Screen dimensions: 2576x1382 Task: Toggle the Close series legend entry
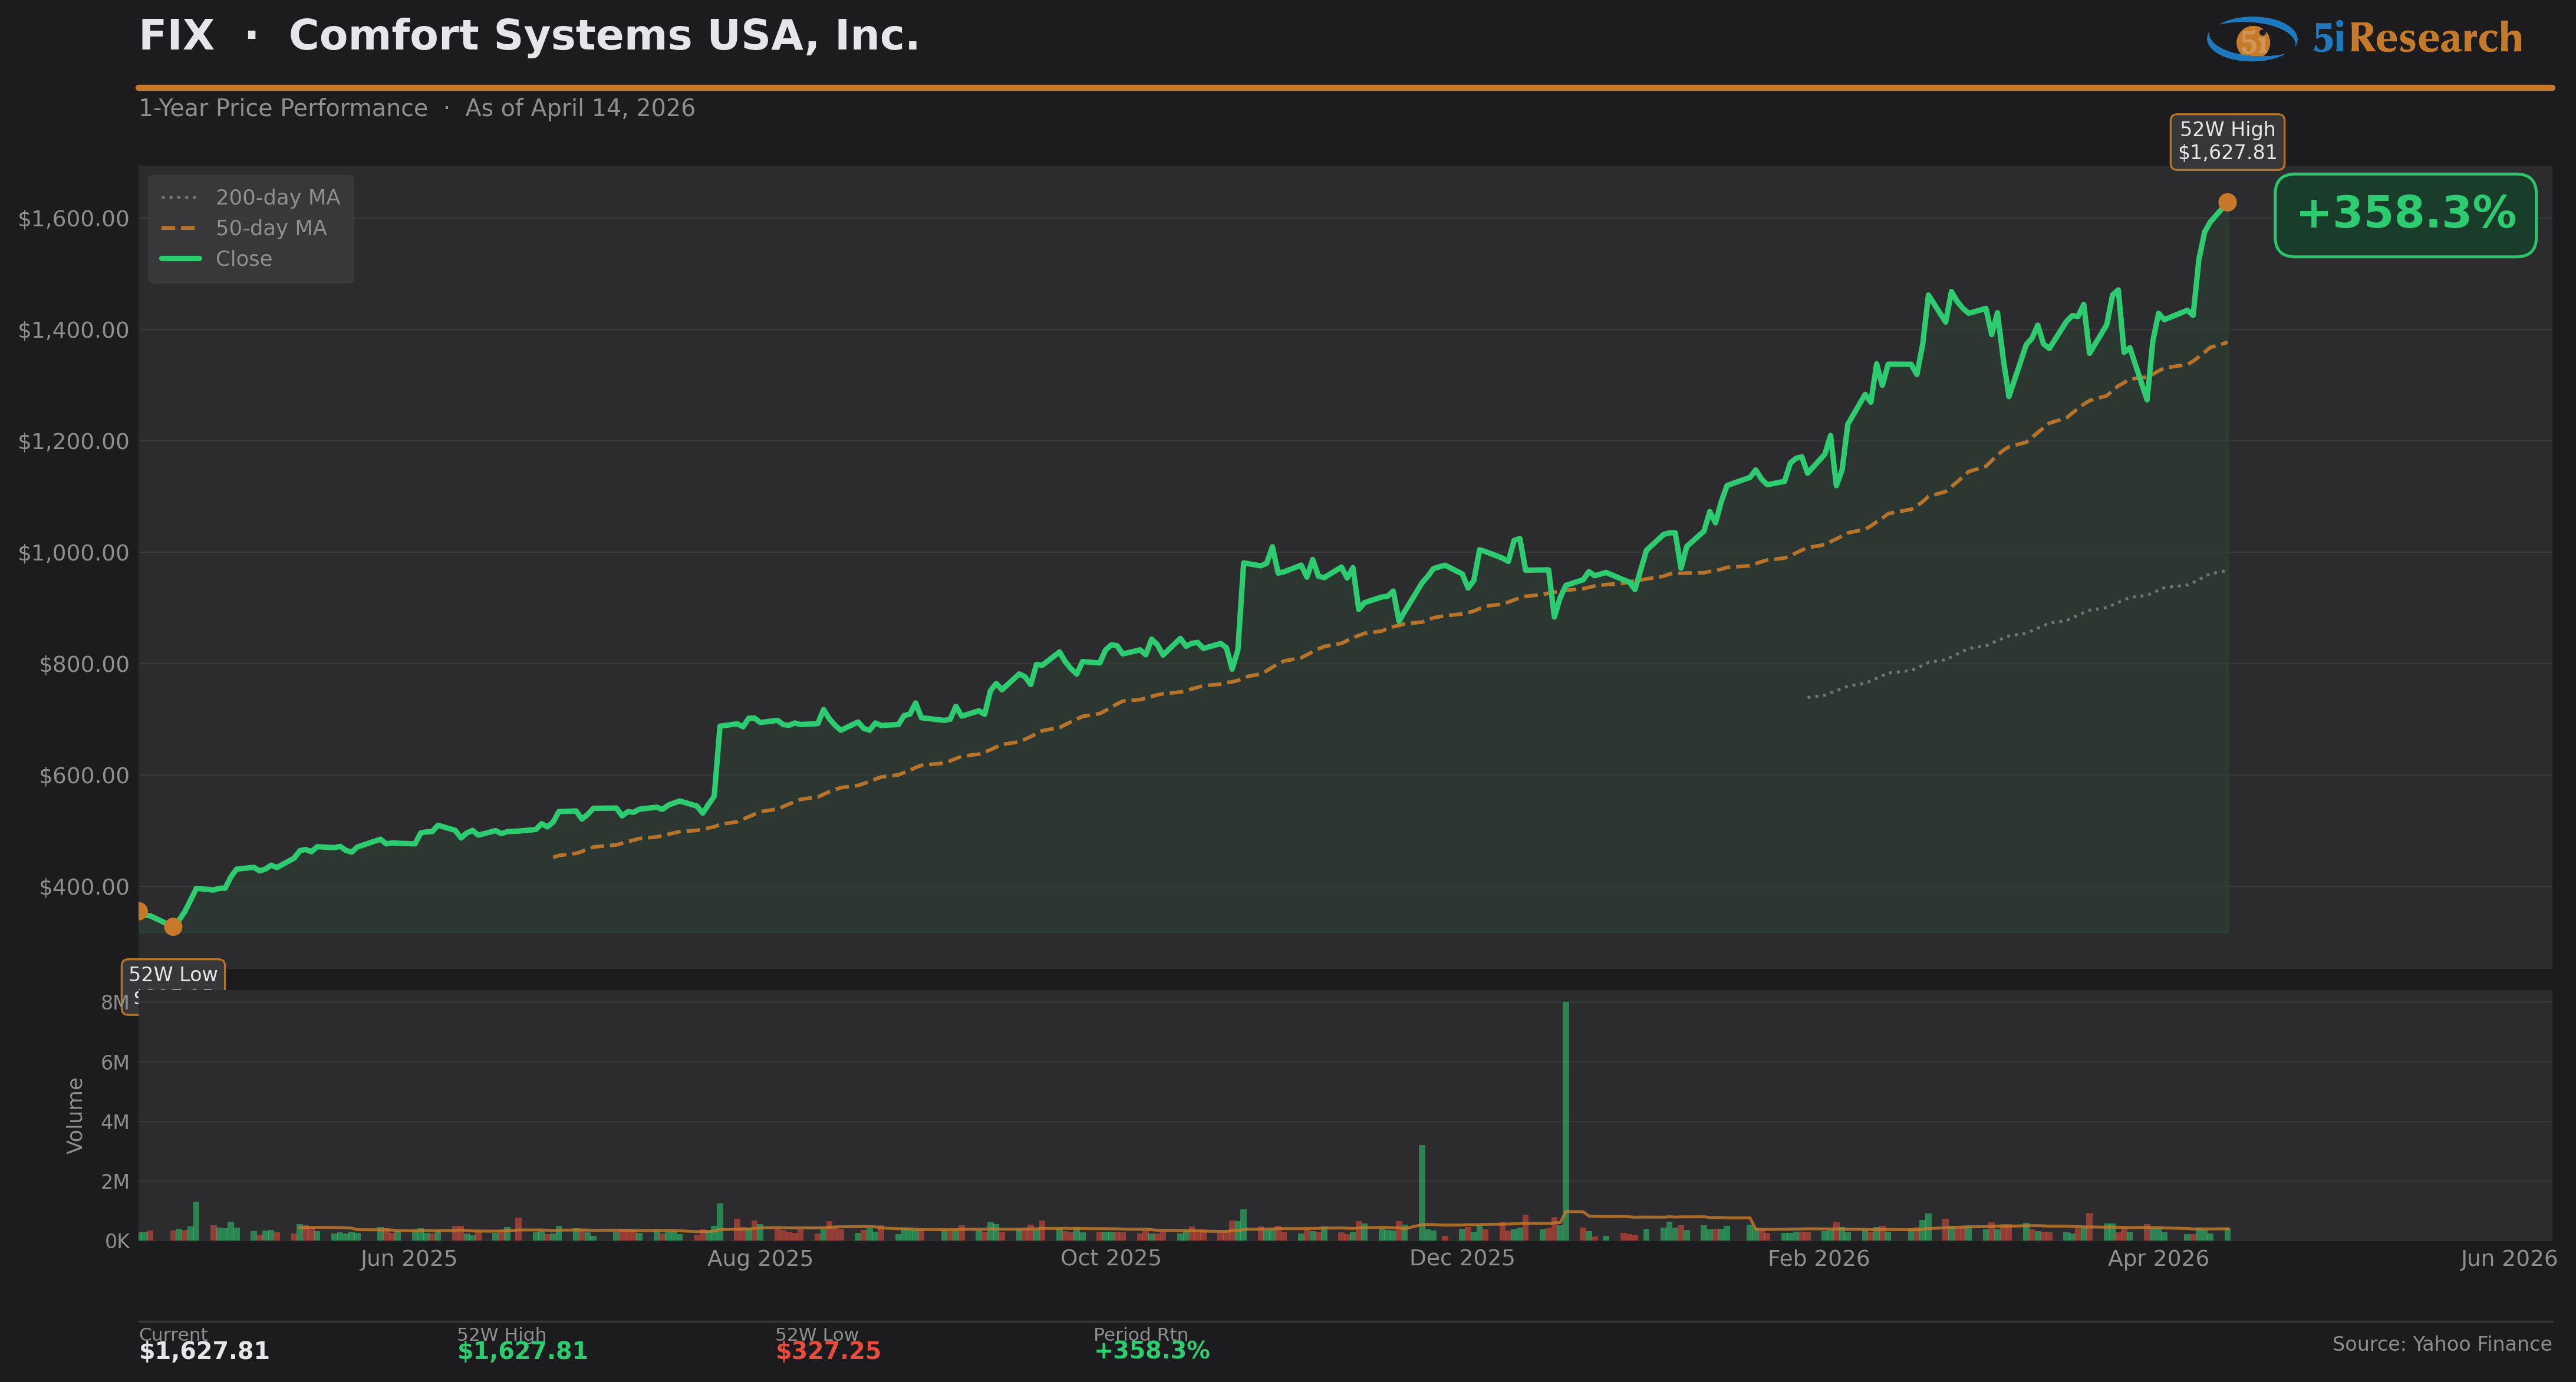tap(243, 259)
